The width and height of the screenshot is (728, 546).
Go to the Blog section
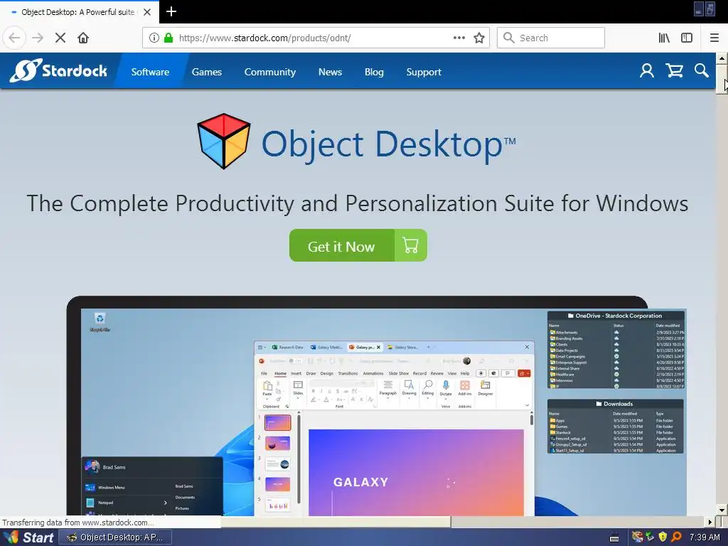pyautogui.click(x=374, y=72)
